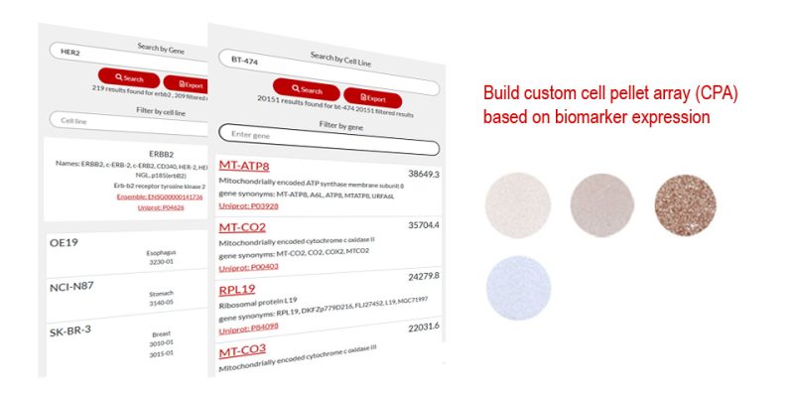Open Uniprot P03928 link
Image resolution: width=794 pixels, height=397 pixels.
click(248, 205)
